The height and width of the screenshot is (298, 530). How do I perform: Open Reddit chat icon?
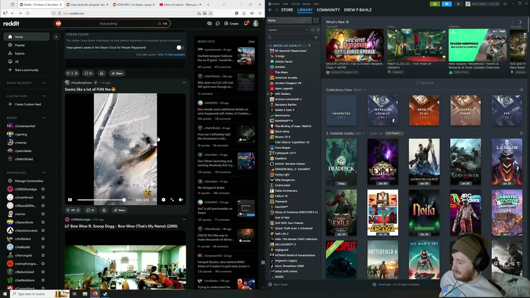(217, 24)
